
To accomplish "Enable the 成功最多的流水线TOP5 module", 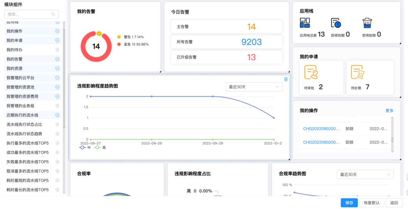I will pyautogui.click(x=57, y=153).
